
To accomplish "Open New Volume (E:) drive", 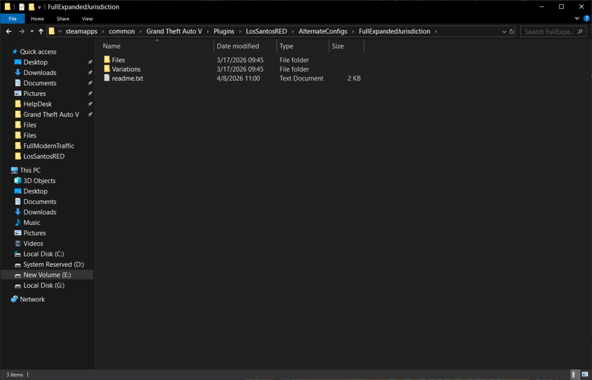I will pos(47,275).
